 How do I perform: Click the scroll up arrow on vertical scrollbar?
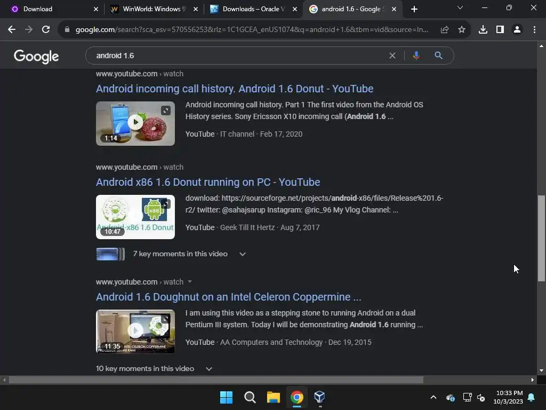pyautogui.click(x=541, y=46)
